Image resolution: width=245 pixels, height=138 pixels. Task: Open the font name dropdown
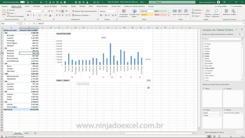pyautogui.click(x=41, y=11)
